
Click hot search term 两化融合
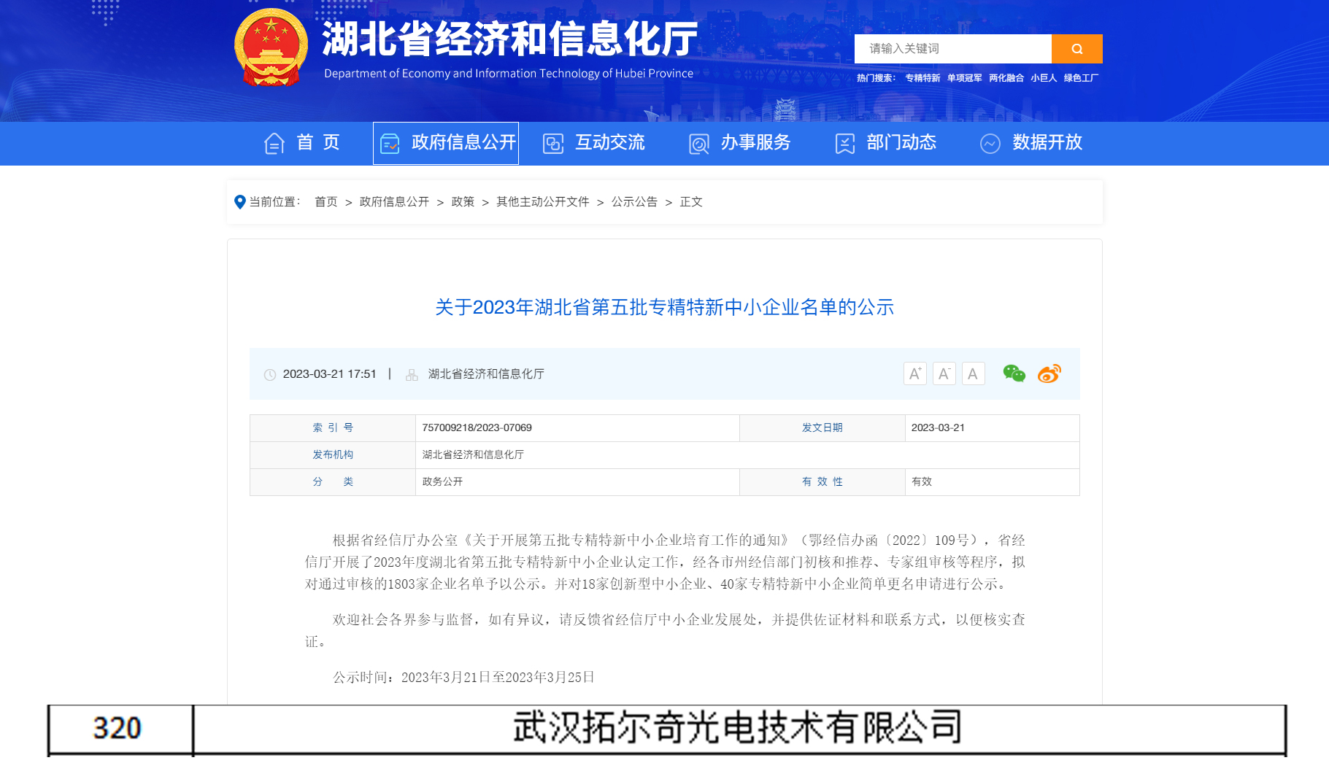[x=1006, y=78]
